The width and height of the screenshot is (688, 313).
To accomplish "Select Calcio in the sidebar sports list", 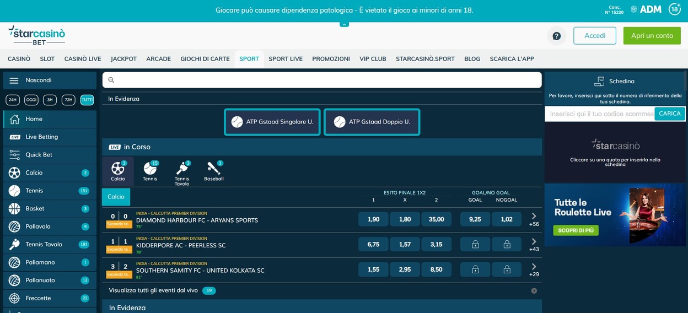I will click(50, 172).
